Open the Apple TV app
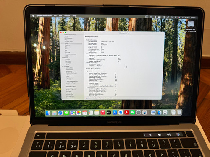 pyautogui.click(x=109, y=113)
